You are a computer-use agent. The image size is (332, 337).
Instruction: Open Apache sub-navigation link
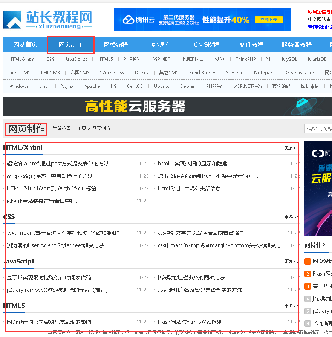tap(92, 86)
